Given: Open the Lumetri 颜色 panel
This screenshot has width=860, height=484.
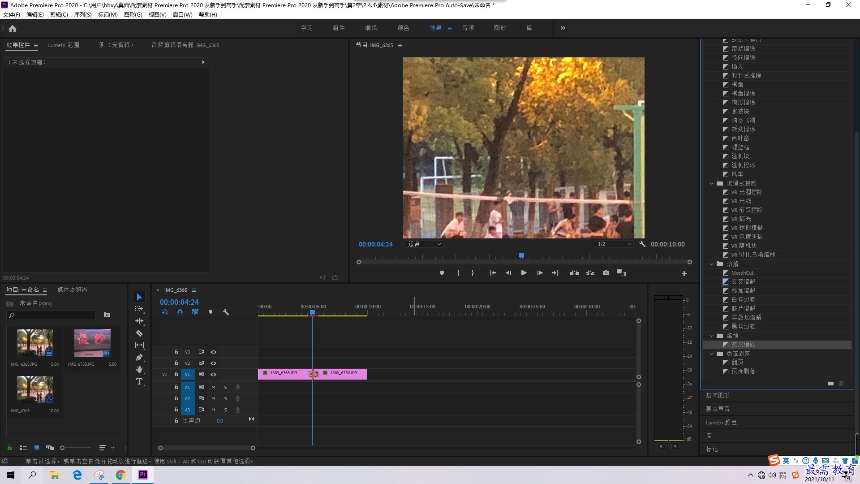Looking at the screenshot, I should [721, 422].
